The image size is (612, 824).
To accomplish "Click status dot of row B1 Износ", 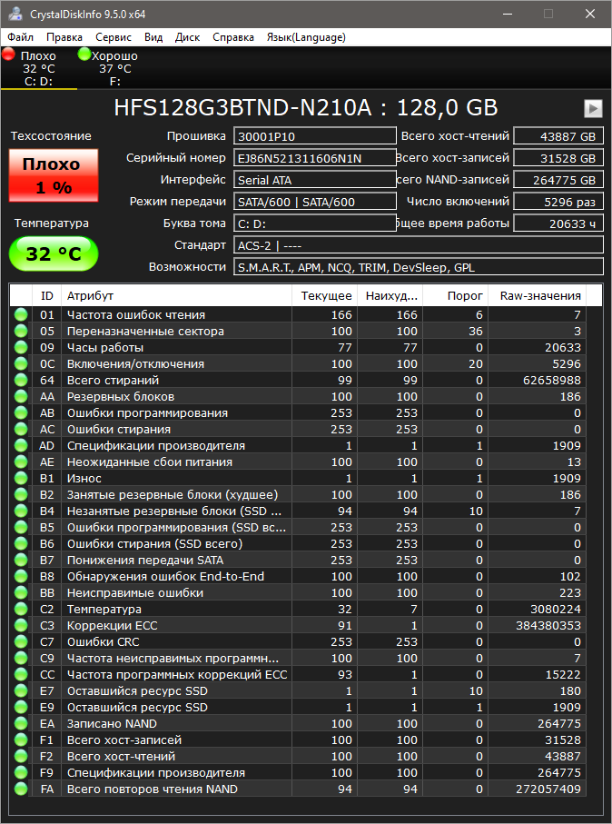I will tap(21, 478).
